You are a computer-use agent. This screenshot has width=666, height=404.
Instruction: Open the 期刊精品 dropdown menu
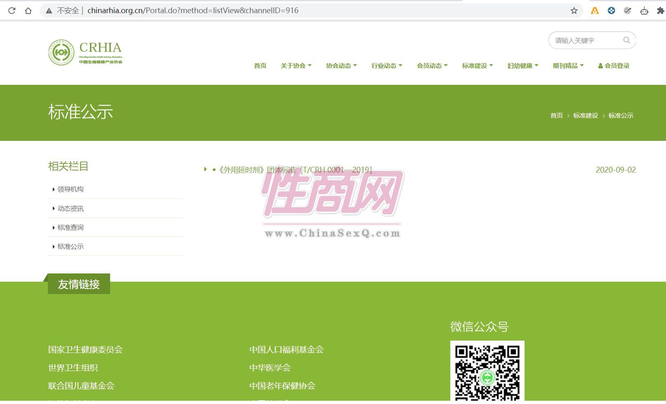coord(568,66)
